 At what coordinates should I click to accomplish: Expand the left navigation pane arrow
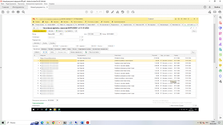pos(1,67)
